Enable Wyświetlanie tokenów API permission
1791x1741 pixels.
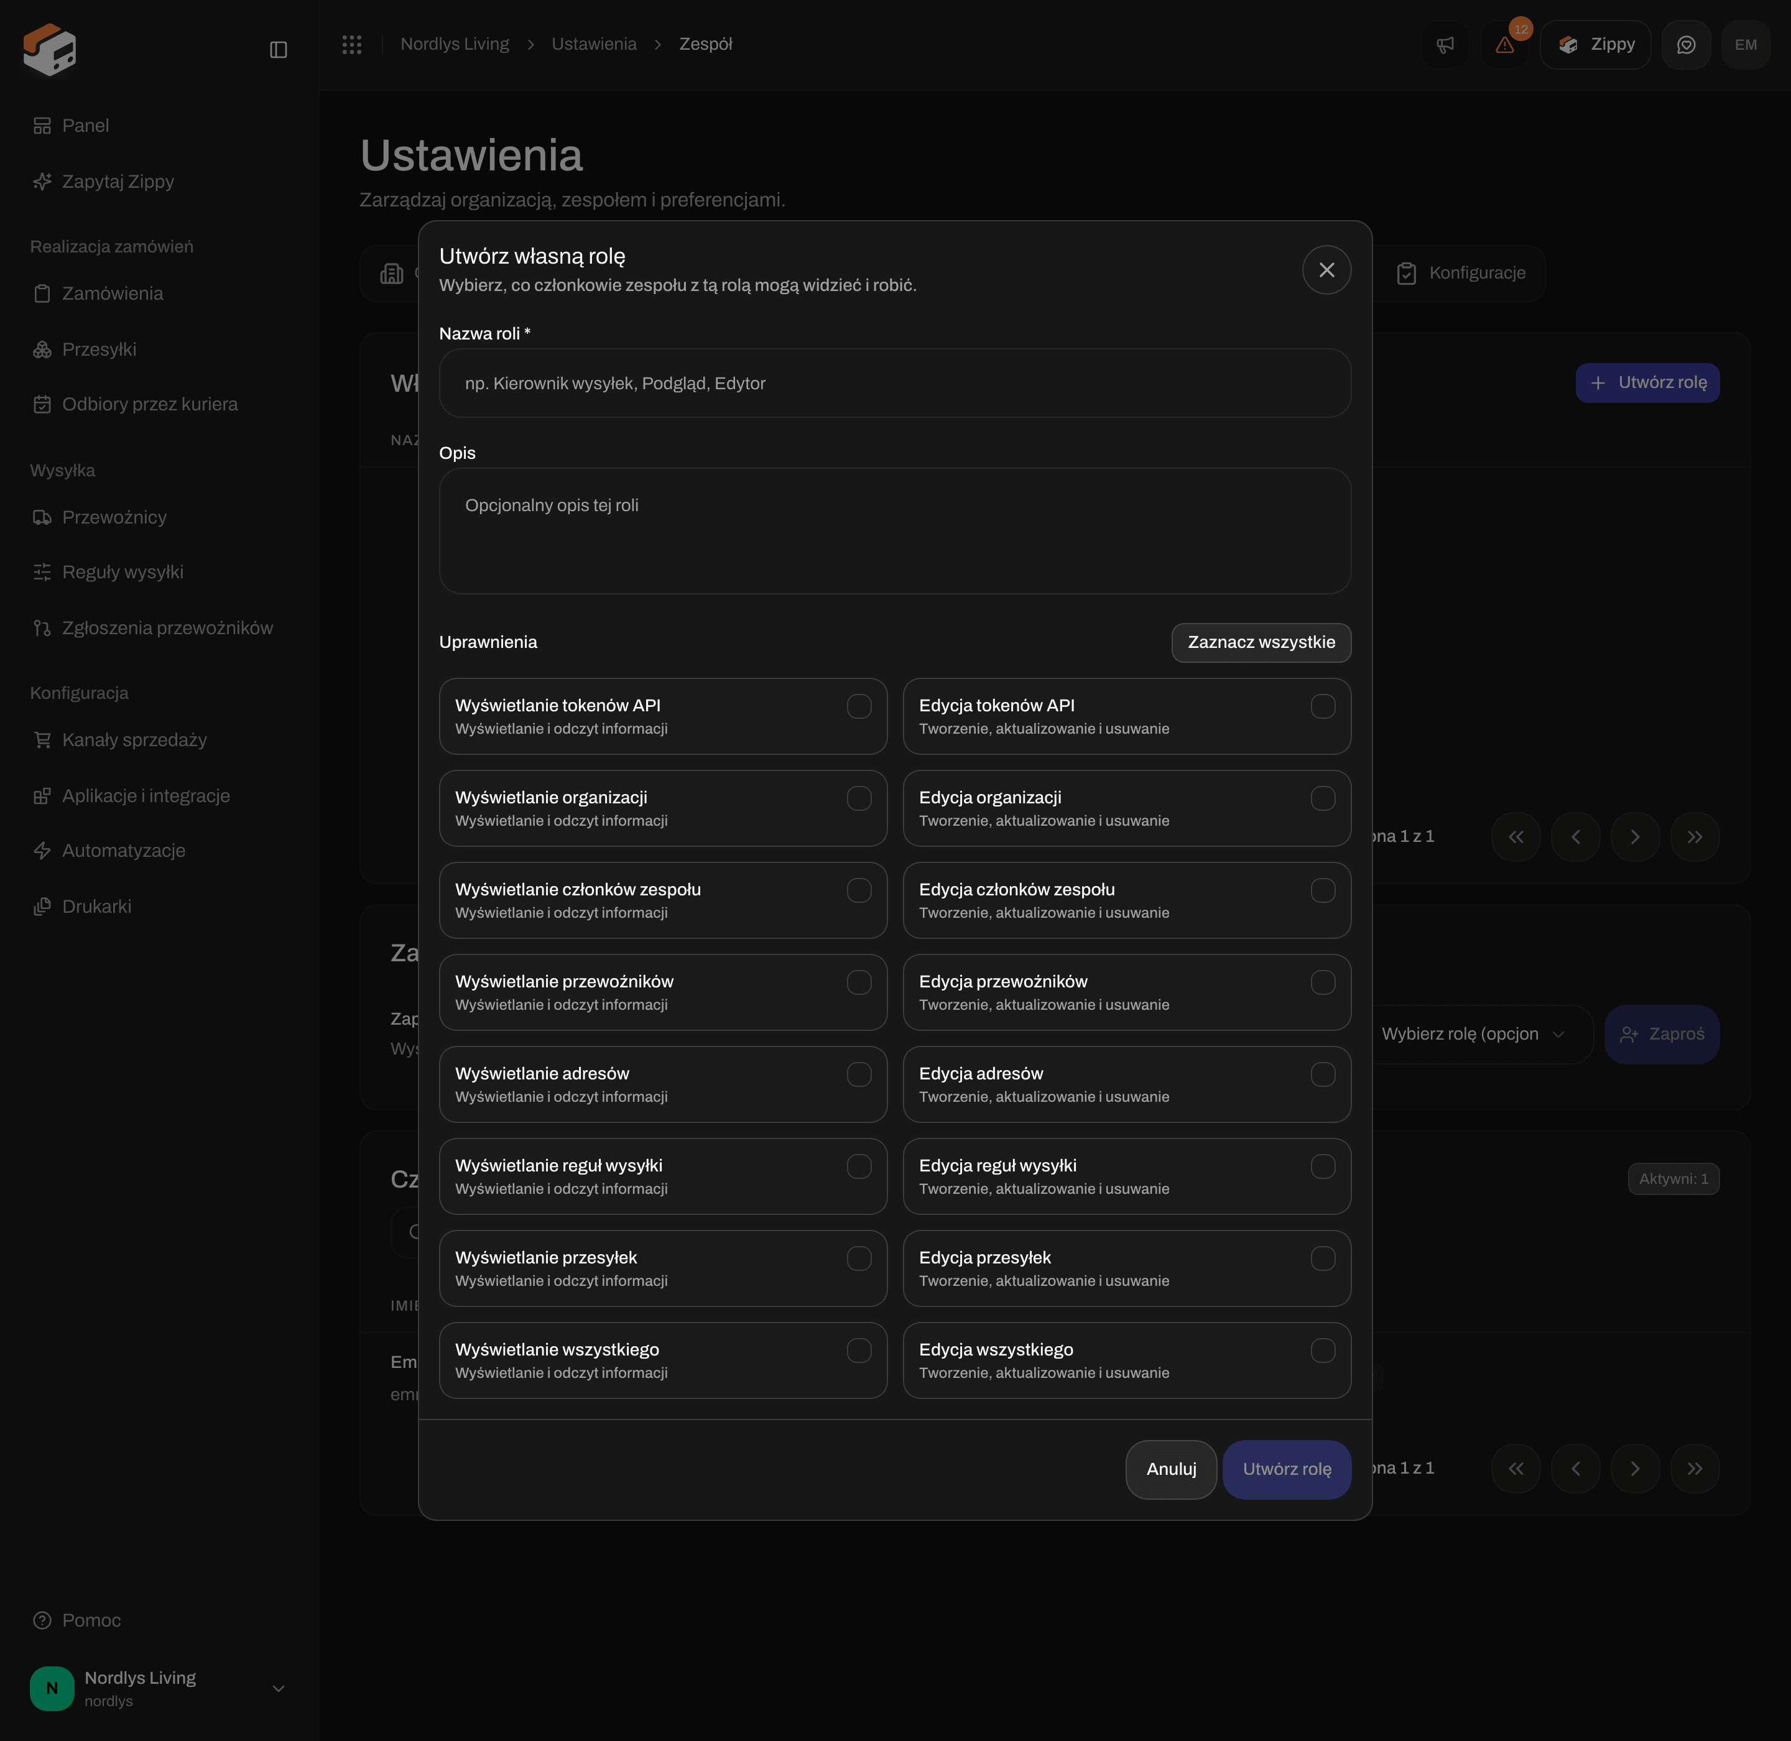(x=859, y=706)
